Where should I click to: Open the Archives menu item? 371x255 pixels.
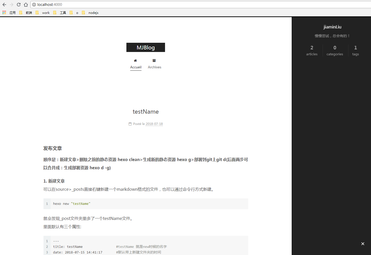click(x=155, y=67)
